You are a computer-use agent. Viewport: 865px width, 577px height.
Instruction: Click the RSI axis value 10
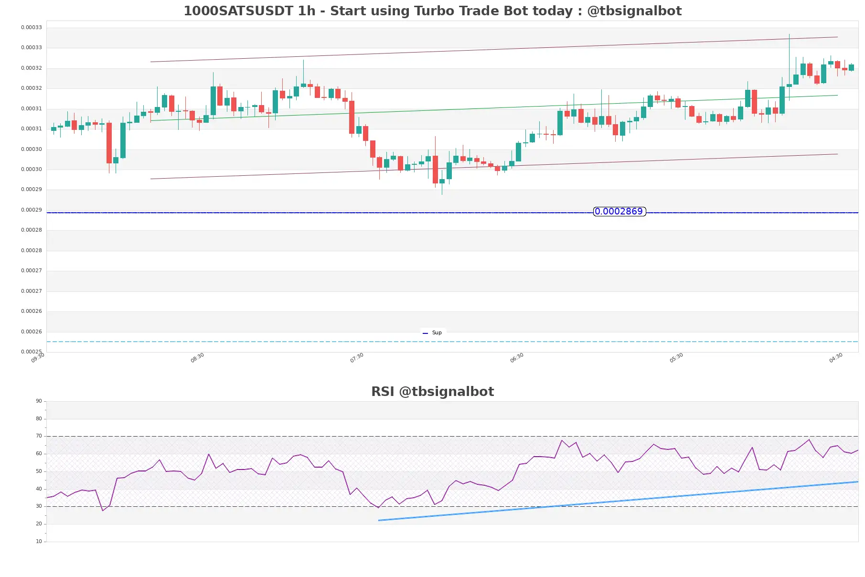(39, 542)
